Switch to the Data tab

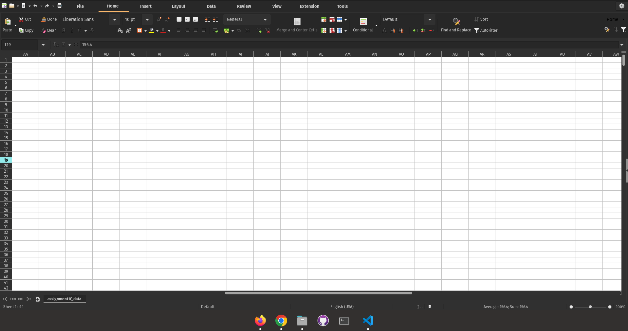pos(211,6)
